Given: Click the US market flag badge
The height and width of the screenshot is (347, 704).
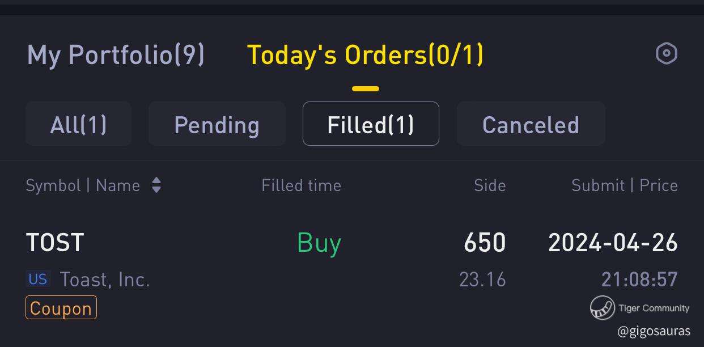Looking at the screenshot, I should (38, 279).
